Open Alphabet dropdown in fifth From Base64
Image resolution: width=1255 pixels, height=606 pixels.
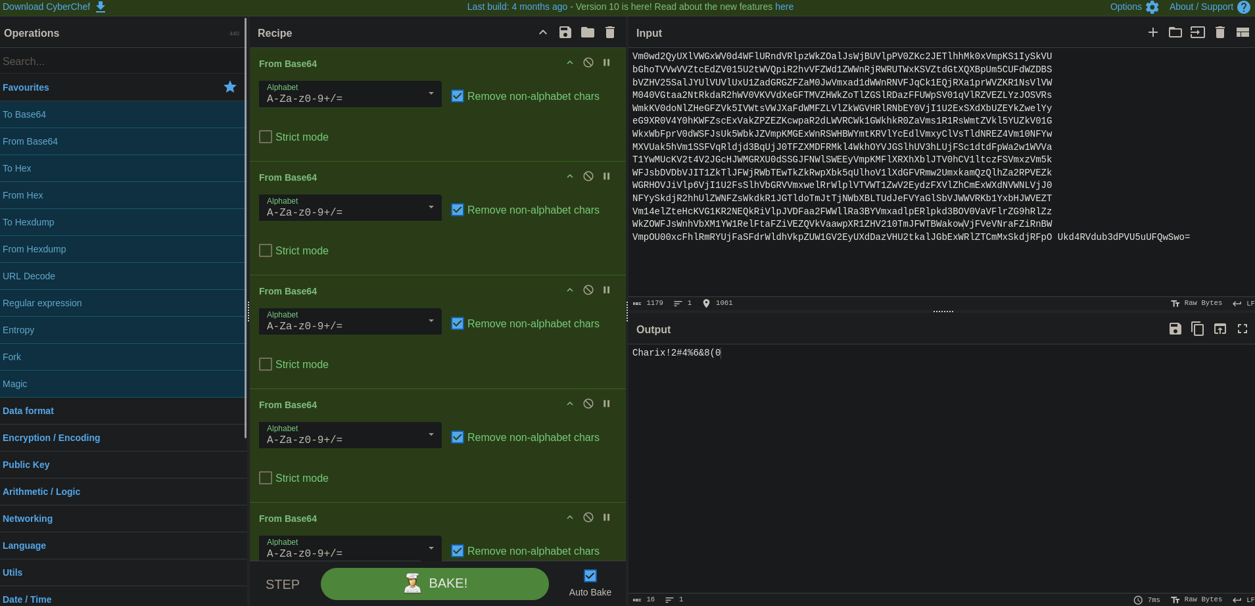tap(350, 548)
